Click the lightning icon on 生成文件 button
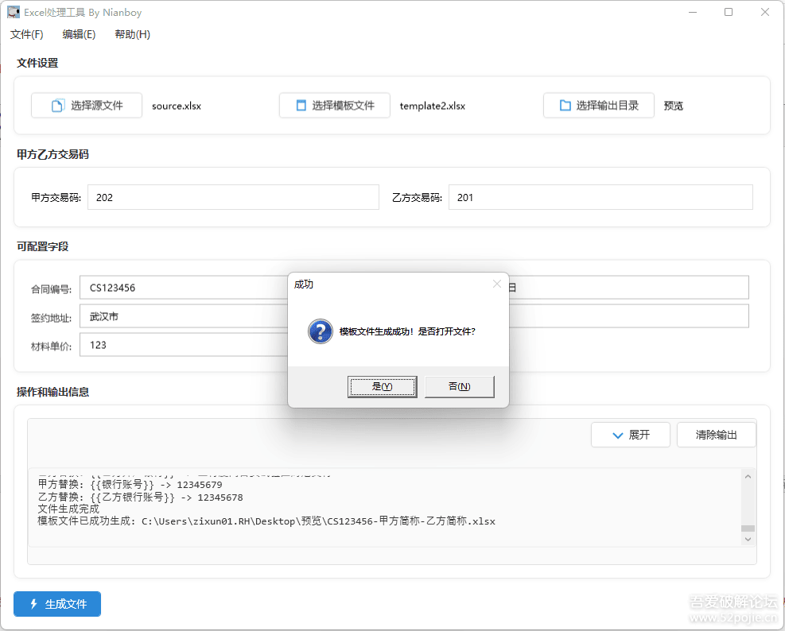This screenshot has height=631, width=785. coord(33,604)
